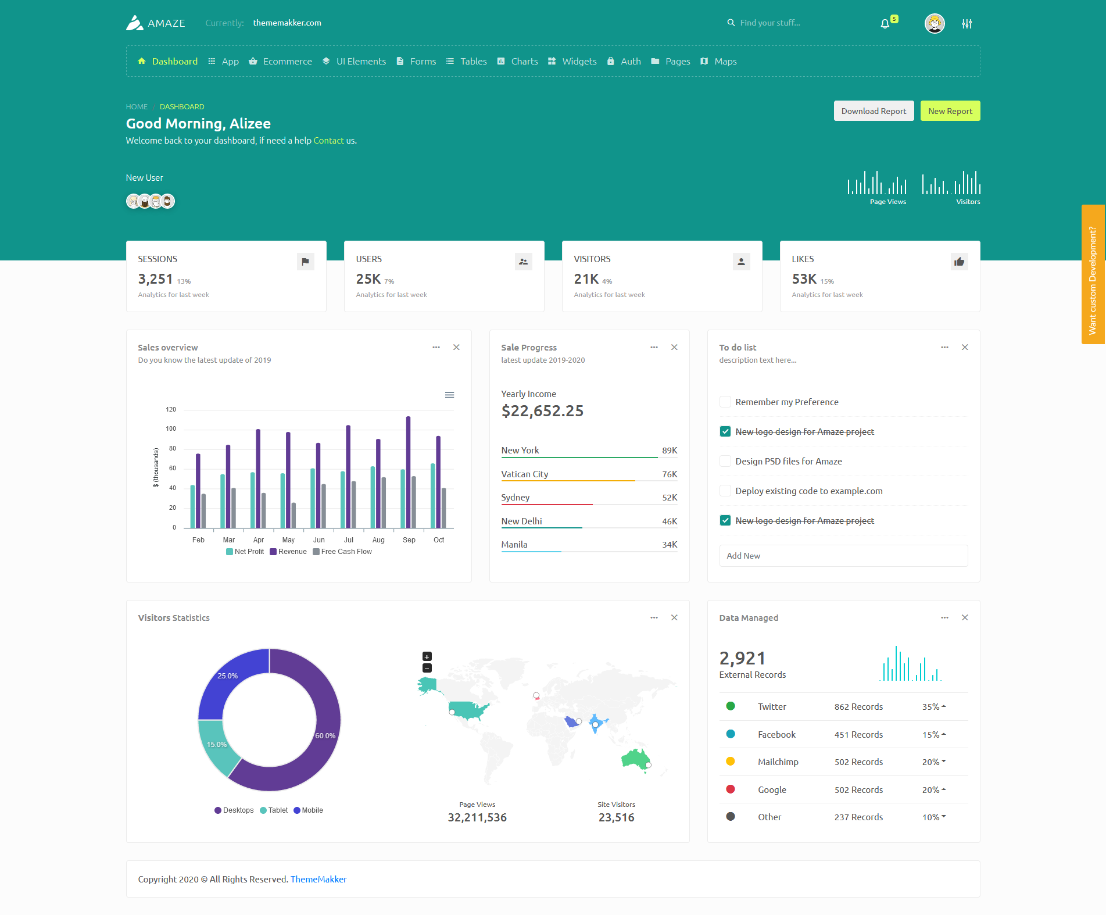The height and width of the screenshot is (915, 1106).
Task: Click the Sessions card flag icon
Action: point(305,262)
